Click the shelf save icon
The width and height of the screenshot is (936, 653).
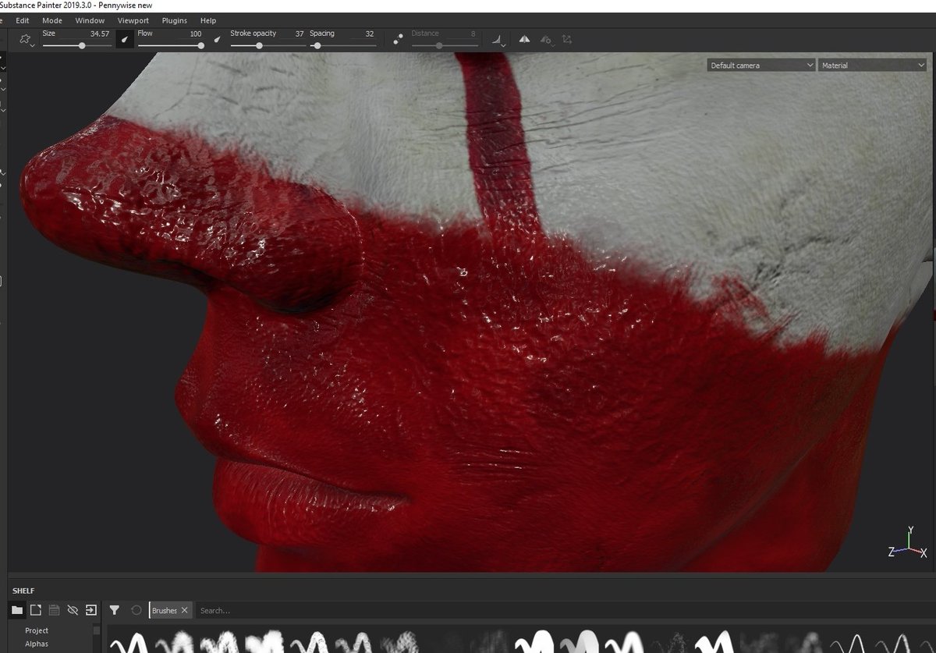click(54, 610)
